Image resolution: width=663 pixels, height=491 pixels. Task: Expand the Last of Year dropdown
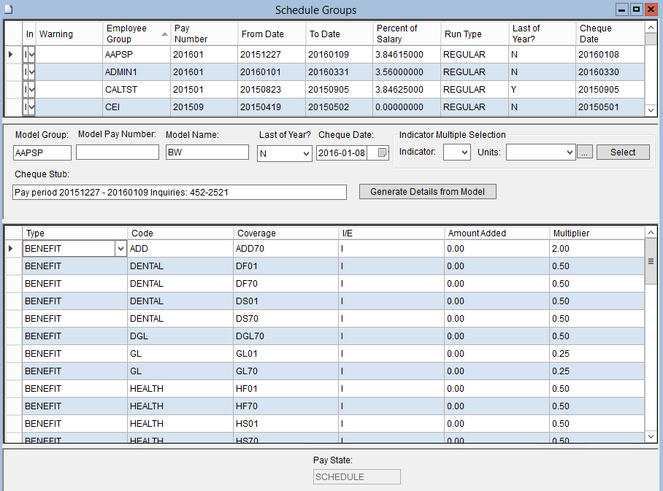click(305, 153)
